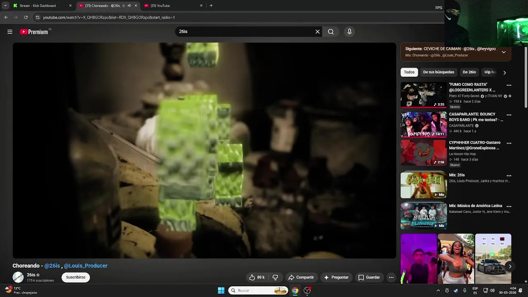Image resolution: width=528 pixels, height=297 pixels.
Task: Open Chrome tab search dropdown
Action: pyautogui.click(x=5, y=6)
